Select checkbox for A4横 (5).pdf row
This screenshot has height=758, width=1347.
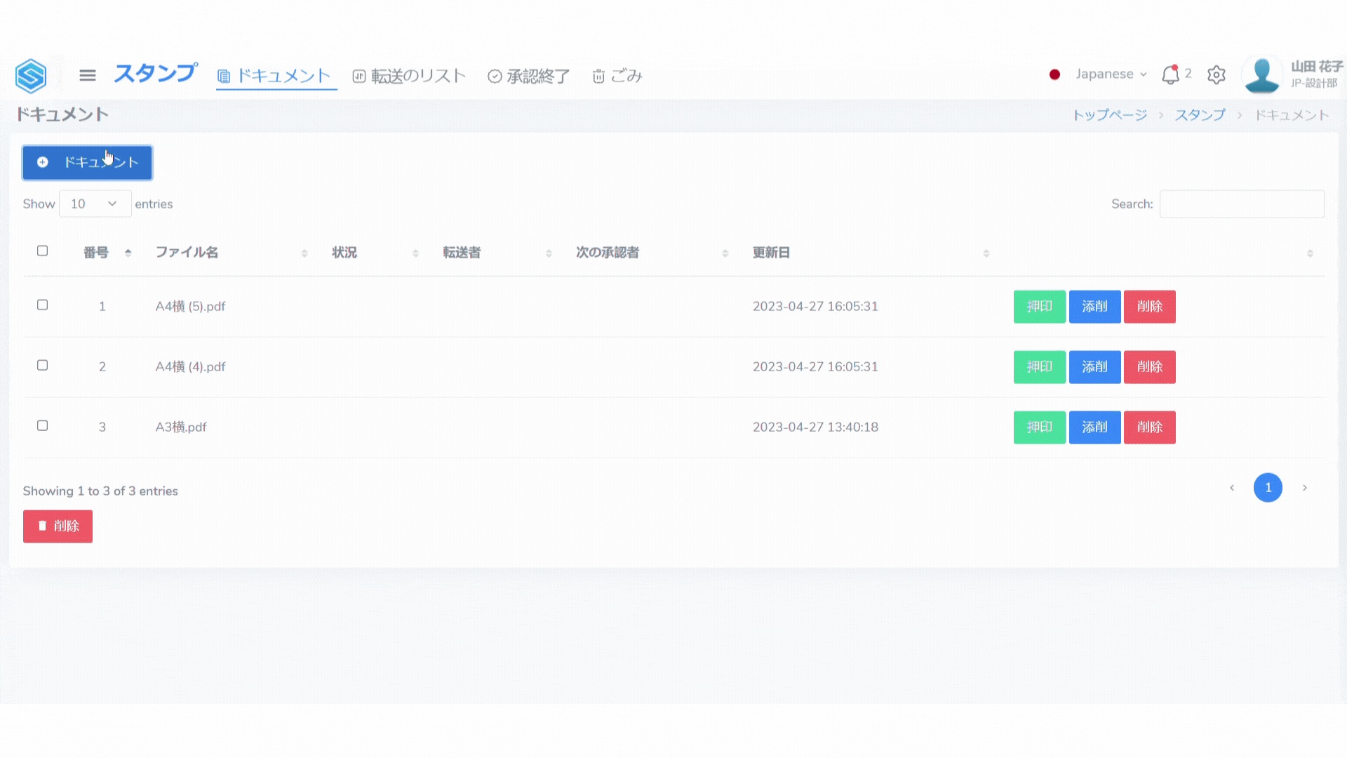[x=42, y=305]
